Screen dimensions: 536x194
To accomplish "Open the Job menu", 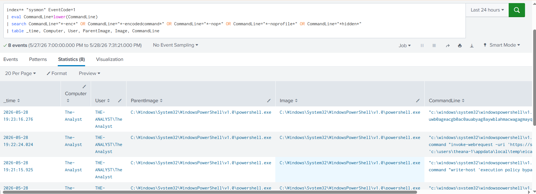I will [x=405, y=45].
